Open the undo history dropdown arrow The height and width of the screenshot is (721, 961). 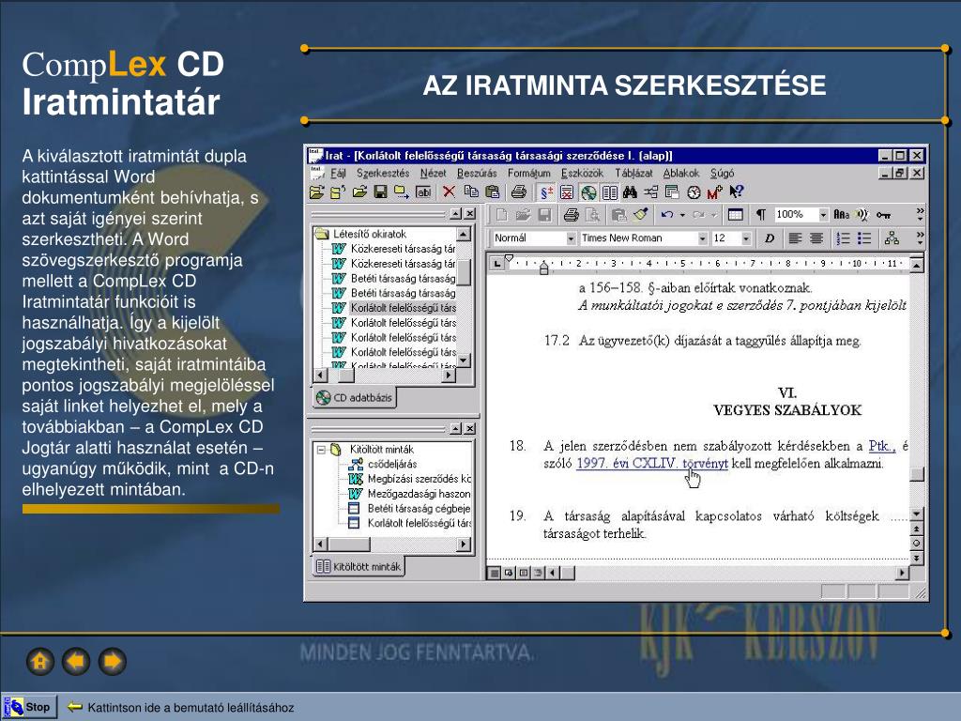coord(681,215)
